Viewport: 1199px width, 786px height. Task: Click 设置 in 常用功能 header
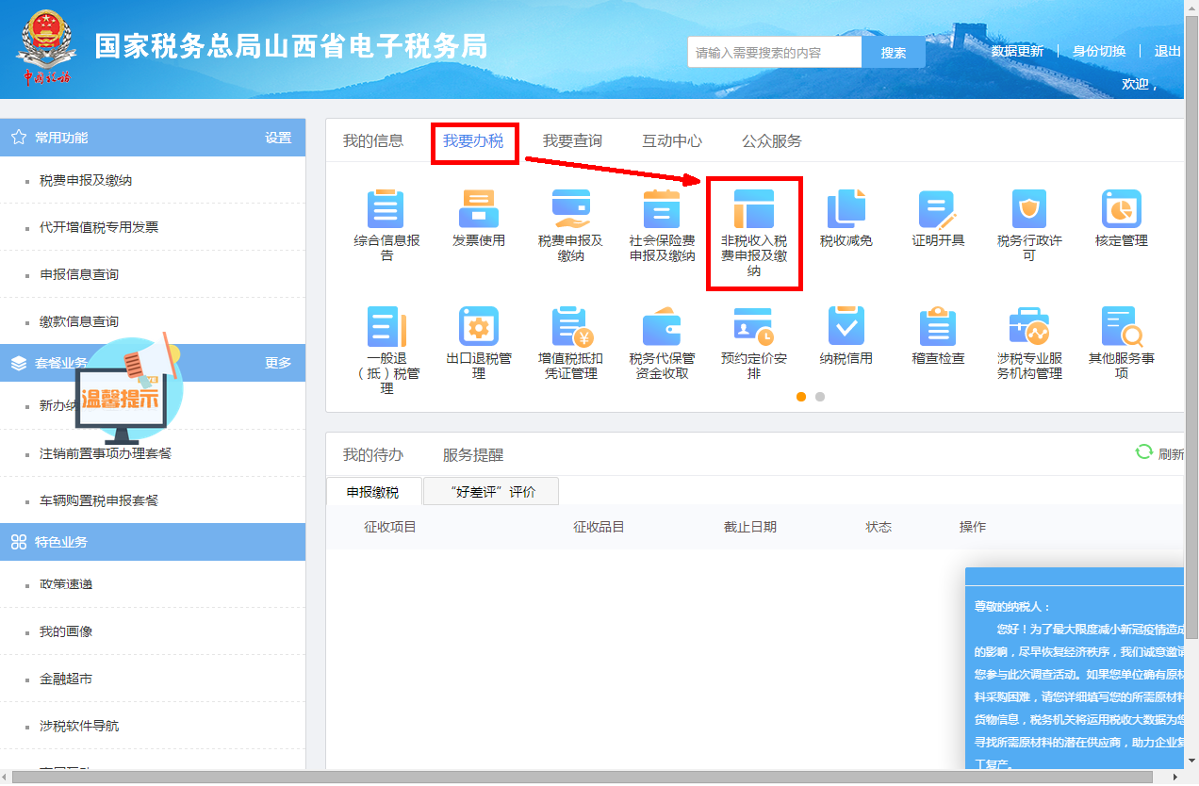tap(278, 138)
